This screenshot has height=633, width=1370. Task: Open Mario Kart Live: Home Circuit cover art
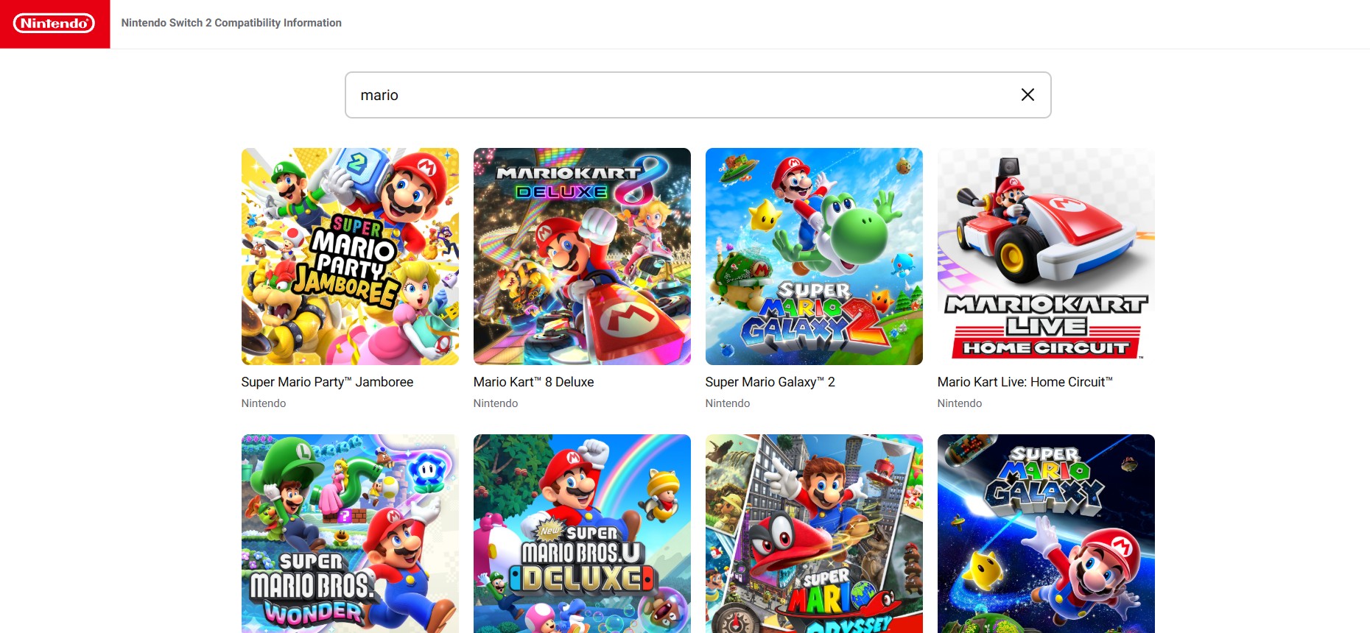click(x=1046, y=256)
